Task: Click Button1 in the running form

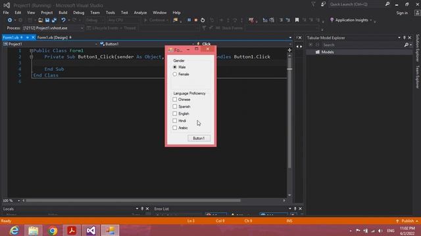Action: 199,138
